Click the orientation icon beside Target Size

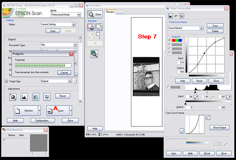pyautogui.click(x=75, y=81)
